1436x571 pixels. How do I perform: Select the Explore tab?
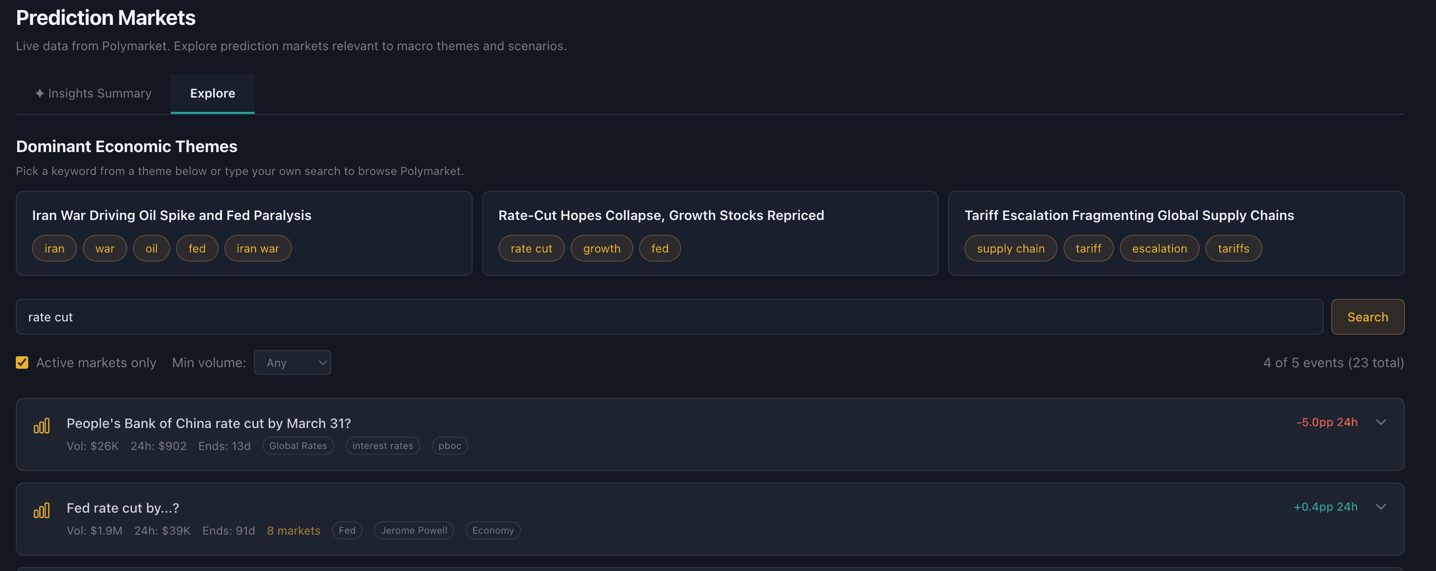[212, 93]
